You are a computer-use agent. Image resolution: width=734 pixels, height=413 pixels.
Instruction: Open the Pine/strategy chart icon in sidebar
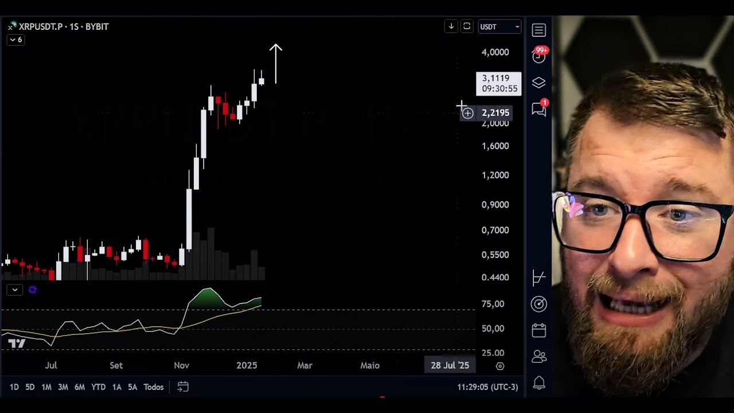pos(538,278)
